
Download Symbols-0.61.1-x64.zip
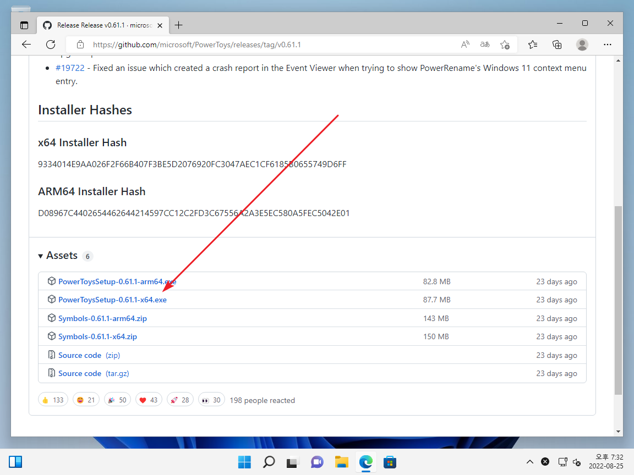97,336
